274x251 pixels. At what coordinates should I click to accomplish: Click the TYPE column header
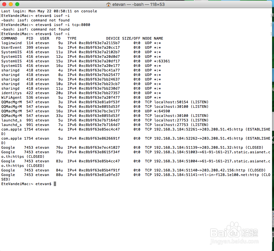72,38
